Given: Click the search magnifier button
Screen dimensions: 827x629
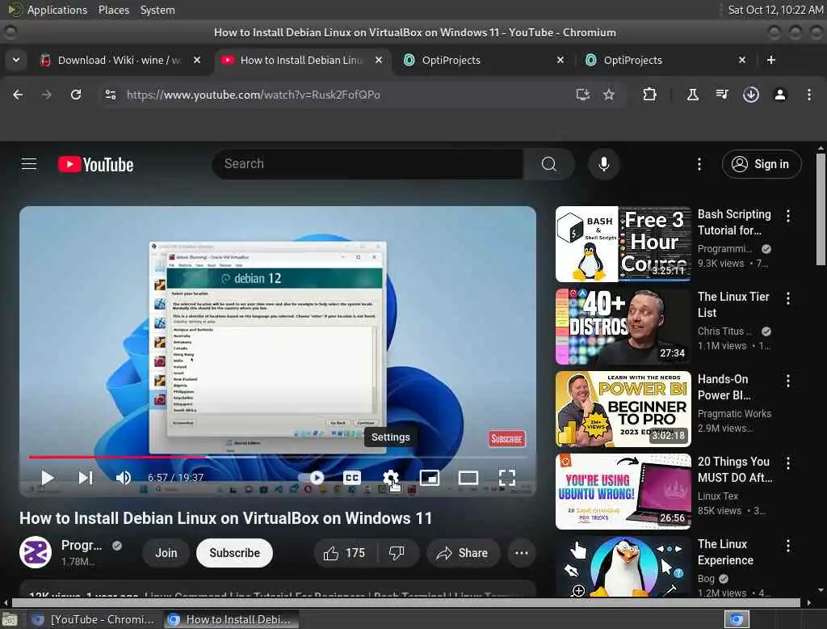Looking at the screenshot, I should click(x=549, y=164).
